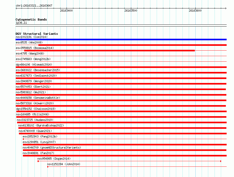Select nsv160685 (Mills2006) variant label
The image size is (234, 177).
pyautogui.click(x=33, y=114)
